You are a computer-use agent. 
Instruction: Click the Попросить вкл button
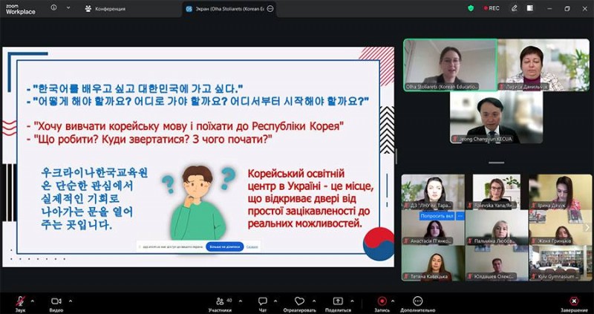point(437,216)
